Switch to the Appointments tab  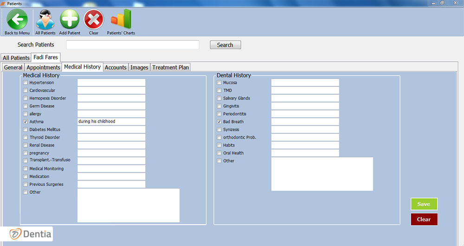pos(43,67)
